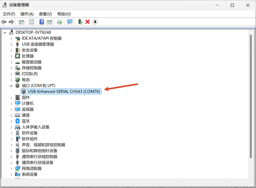256x188 pixels.
Task: Open the 文件(F) menu
Action: (9, 14)
